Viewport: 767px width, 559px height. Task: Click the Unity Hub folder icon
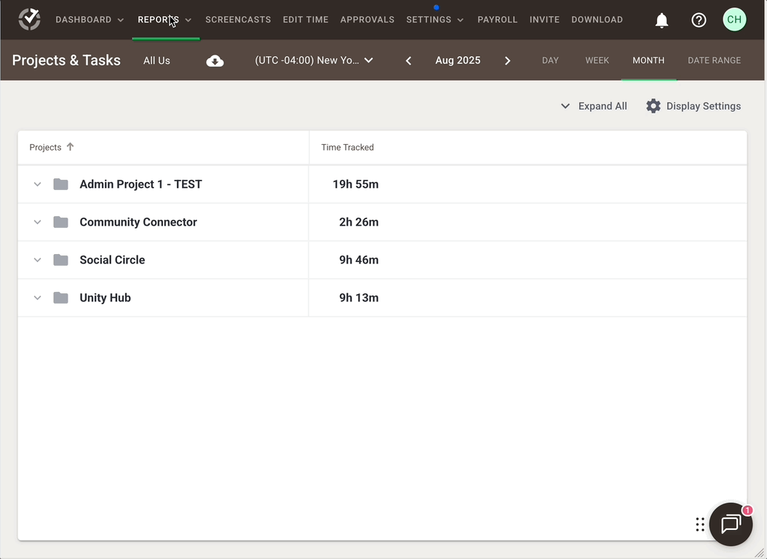[x=60, y=298]
